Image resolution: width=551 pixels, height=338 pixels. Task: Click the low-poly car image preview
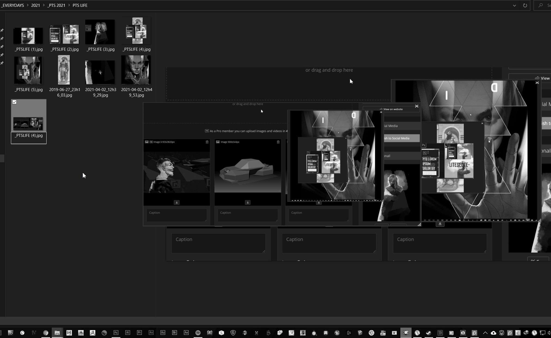pos(248,172)
